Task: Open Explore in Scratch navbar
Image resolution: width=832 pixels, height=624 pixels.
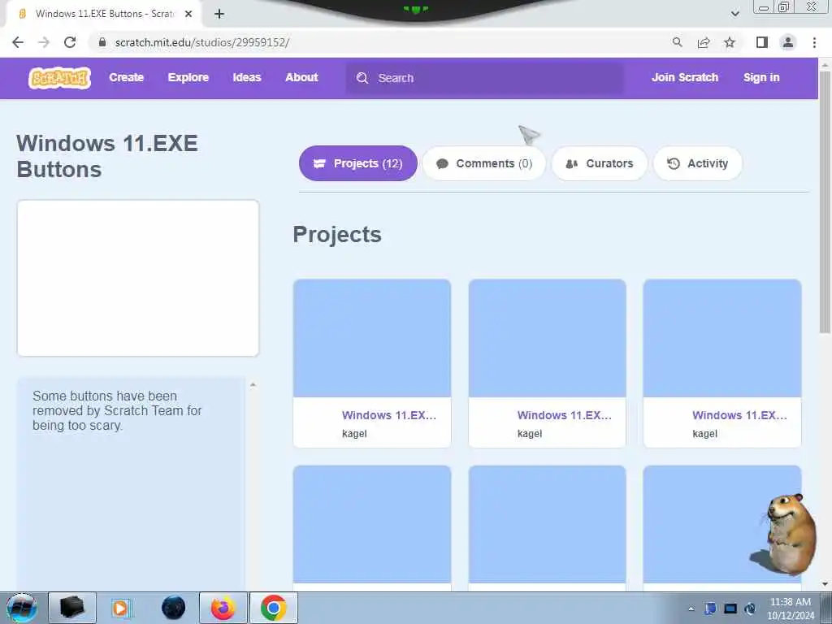Action: [x=188, y=77]
